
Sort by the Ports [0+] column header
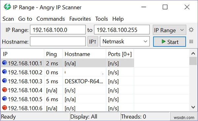tap(120, 54)
